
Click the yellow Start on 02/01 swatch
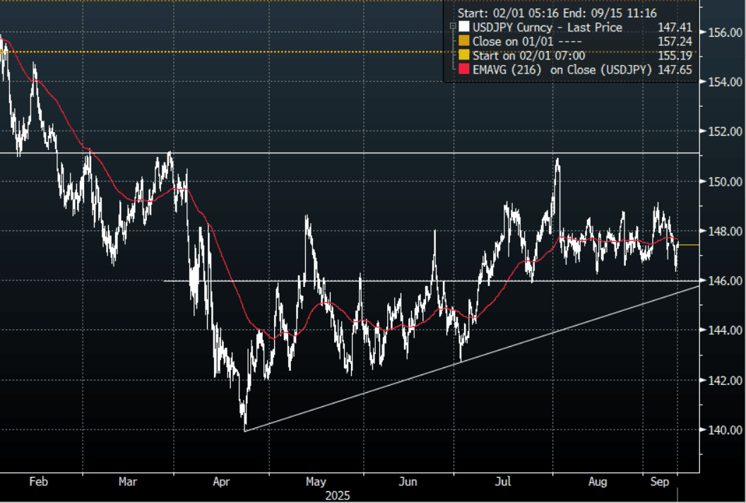464,56
